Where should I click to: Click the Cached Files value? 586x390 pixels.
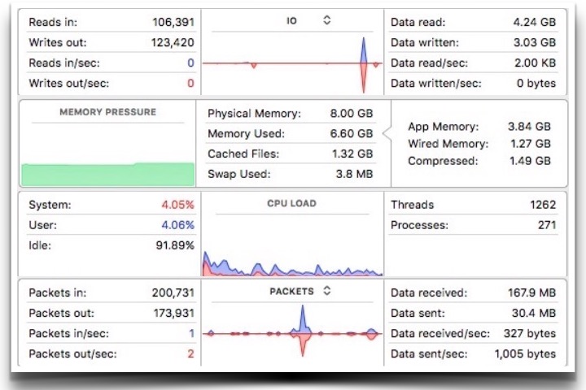pyautogui.click(x=353, y=154)
